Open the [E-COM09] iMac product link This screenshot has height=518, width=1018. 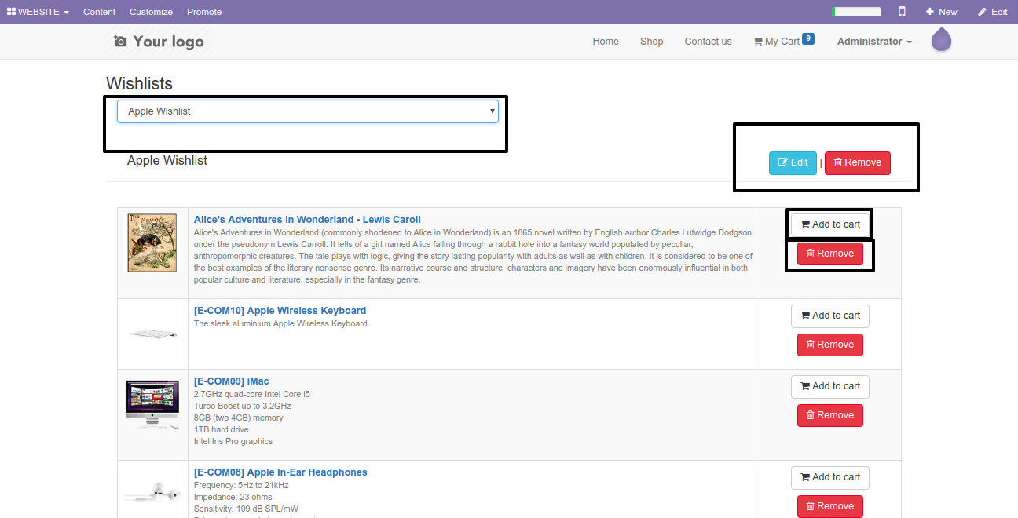[x=232, y=381]
